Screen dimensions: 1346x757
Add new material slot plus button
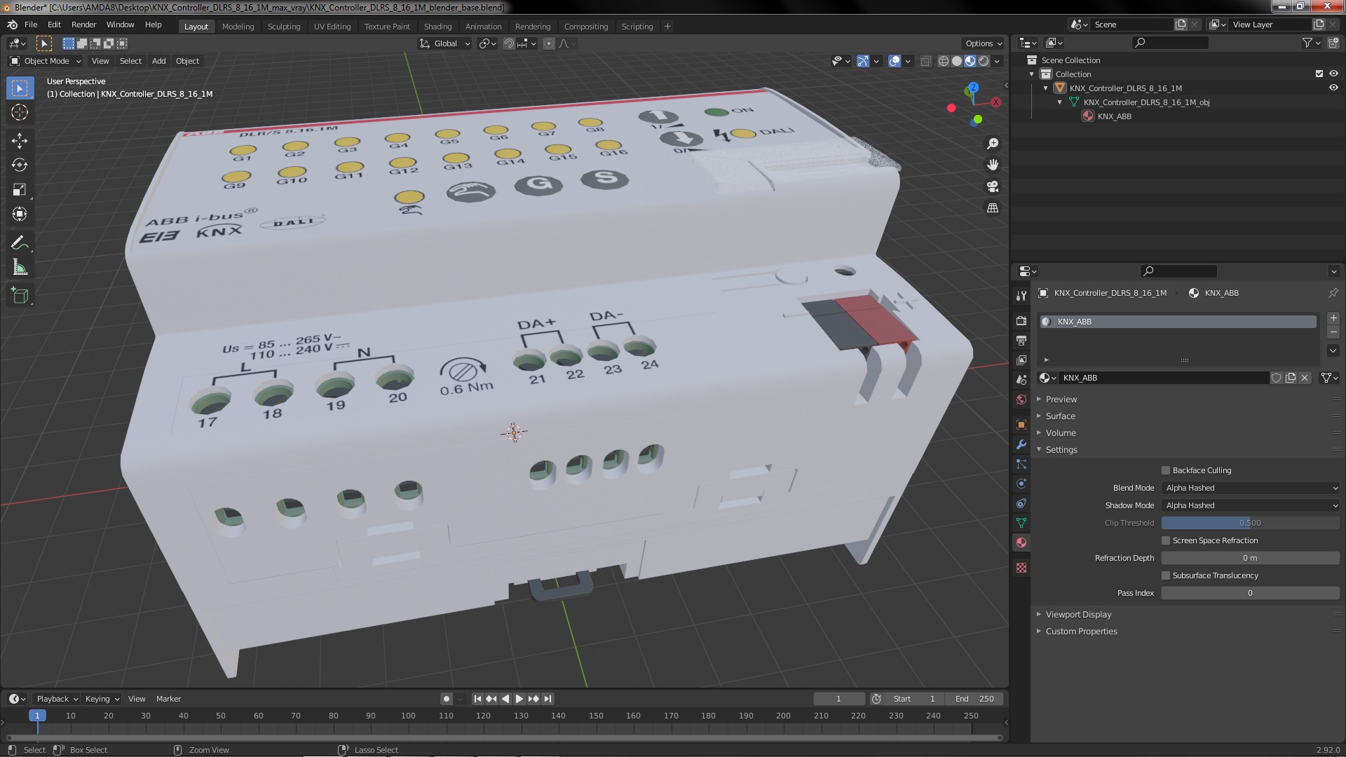[1333, 318]
